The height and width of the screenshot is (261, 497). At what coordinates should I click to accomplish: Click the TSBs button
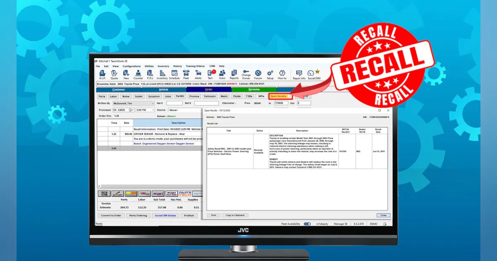click(x=248, y=96)
